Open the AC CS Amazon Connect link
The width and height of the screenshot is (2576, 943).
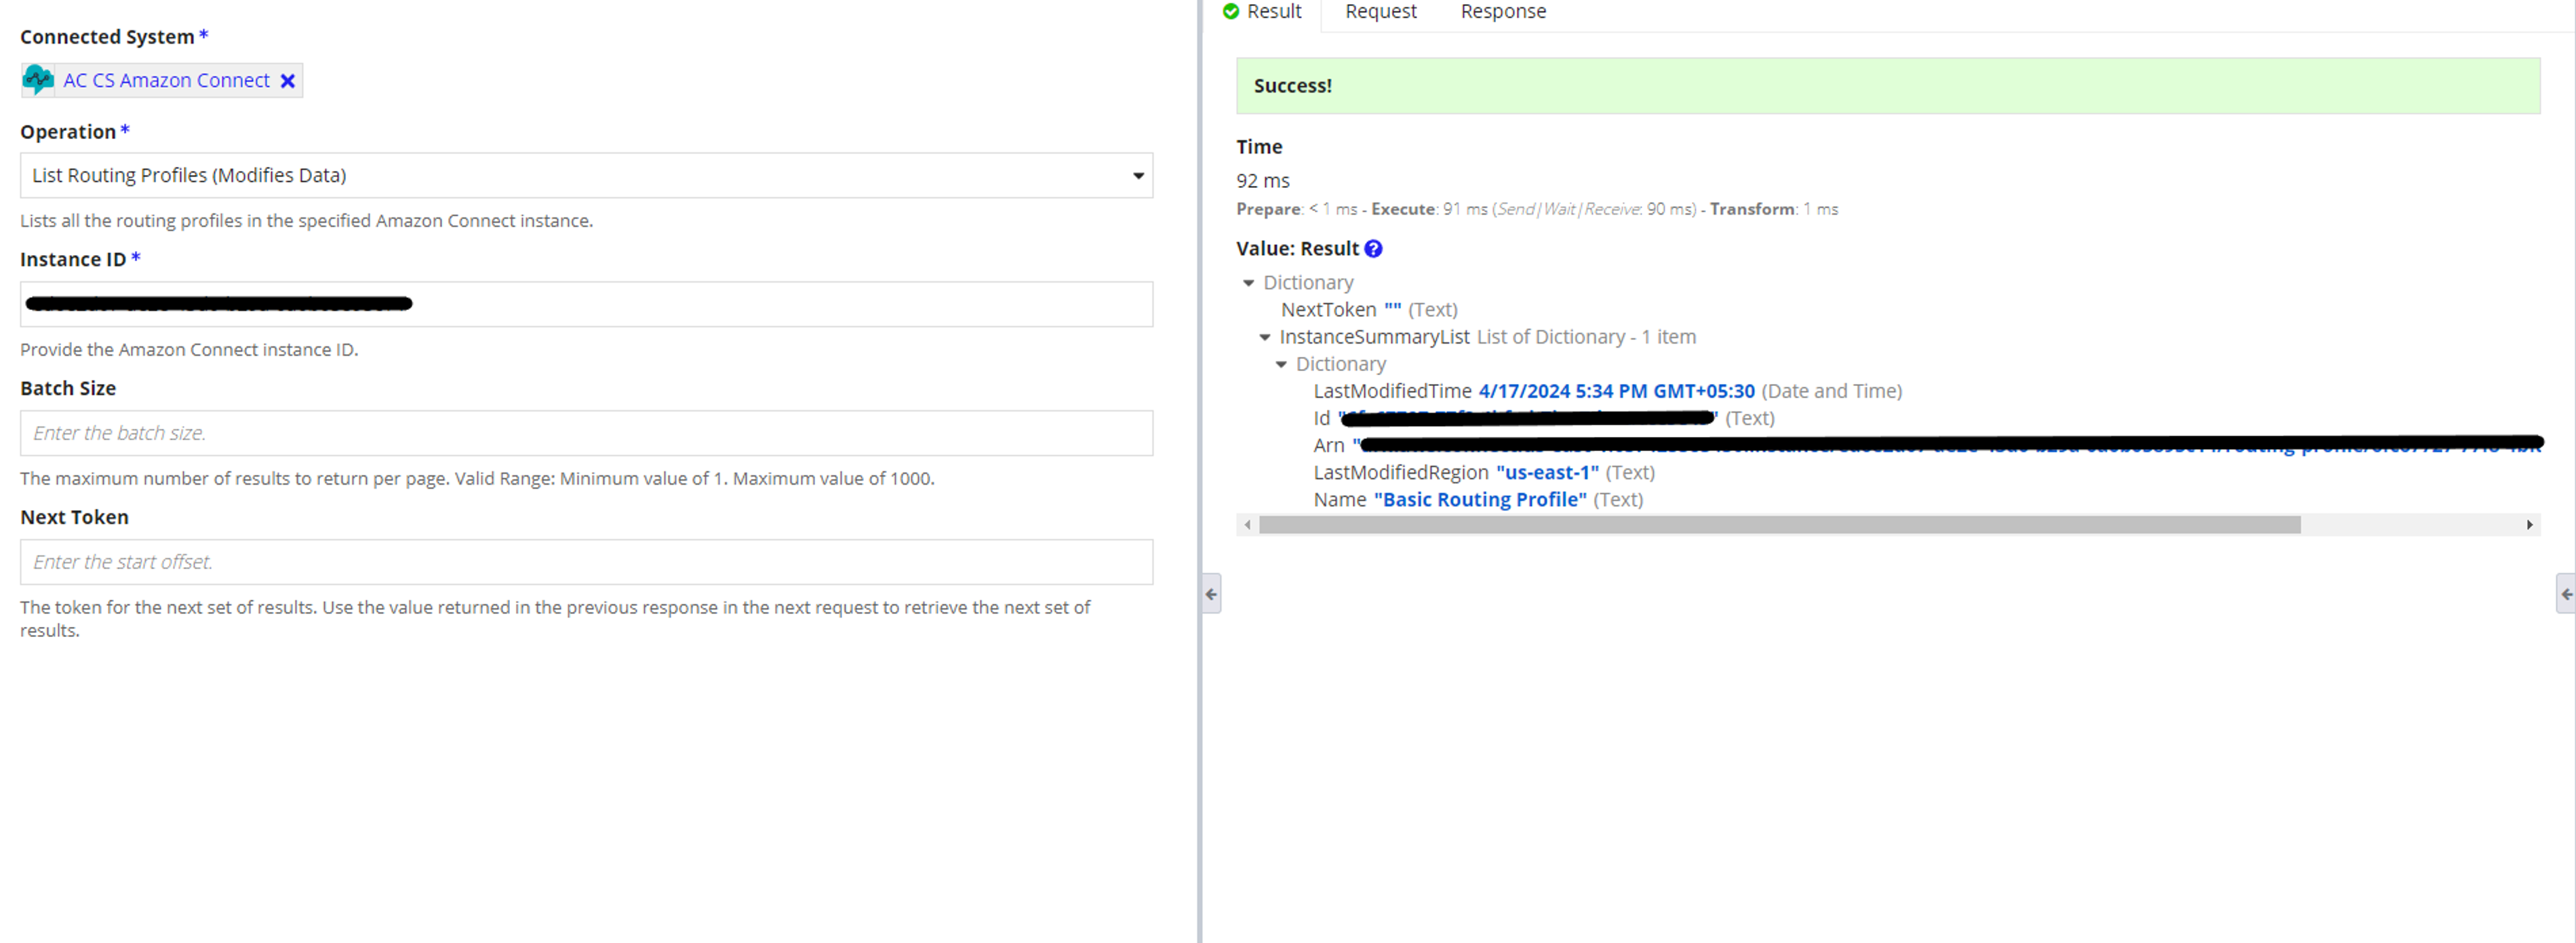[x=166, y=80]
